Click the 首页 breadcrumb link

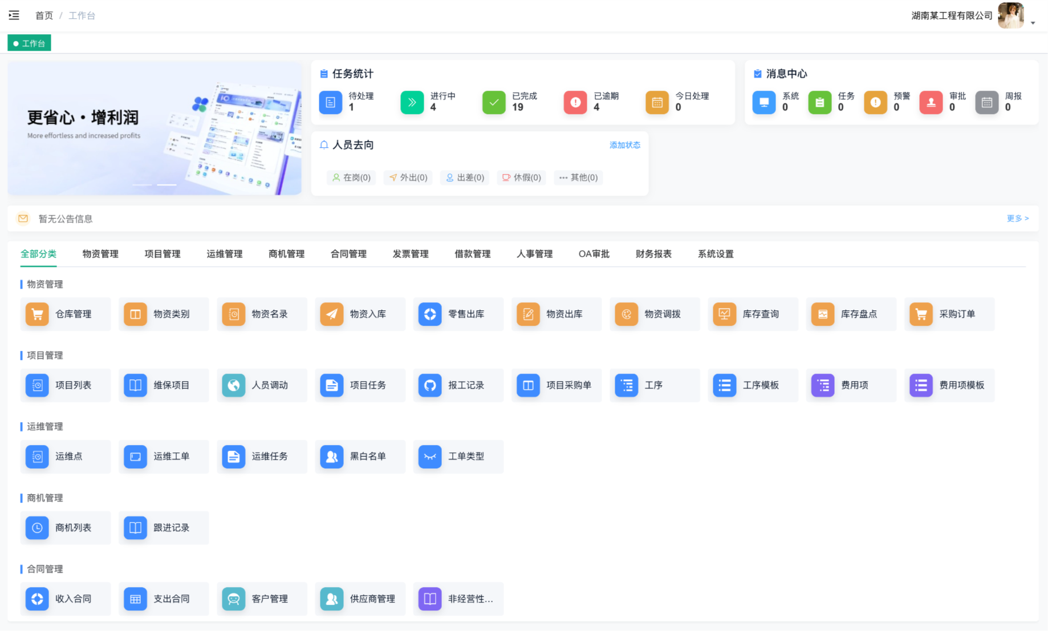point(44,15)
